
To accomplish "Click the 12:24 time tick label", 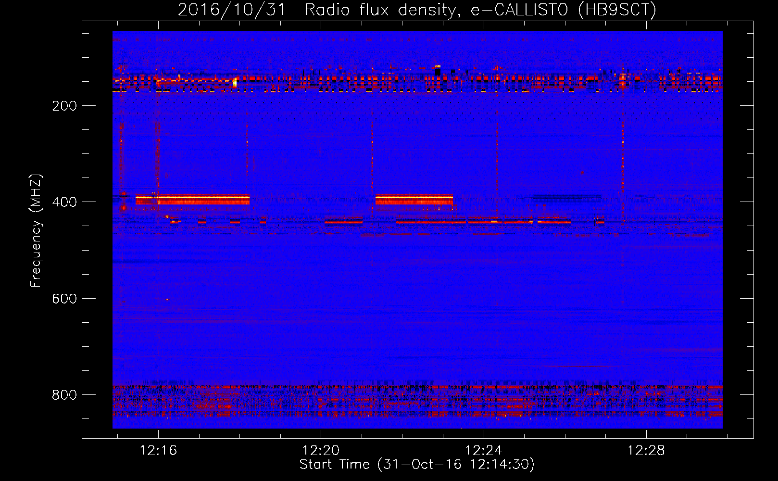I will pyautogui.click(x=484, y=450).
